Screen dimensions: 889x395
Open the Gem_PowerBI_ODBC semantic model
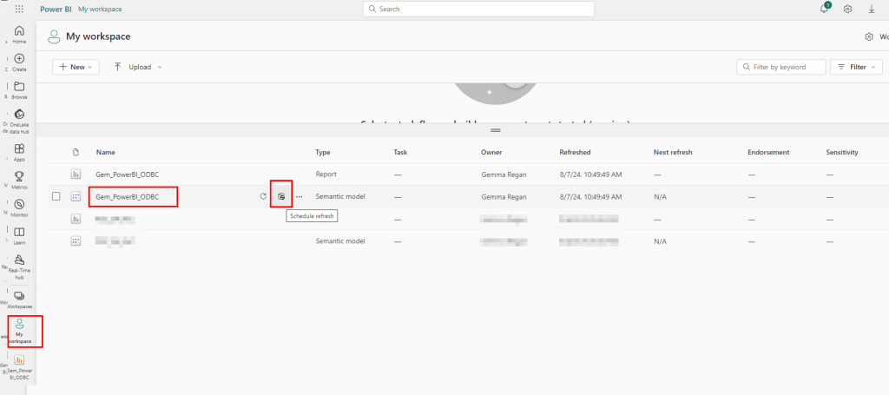(x=127, y=197)
